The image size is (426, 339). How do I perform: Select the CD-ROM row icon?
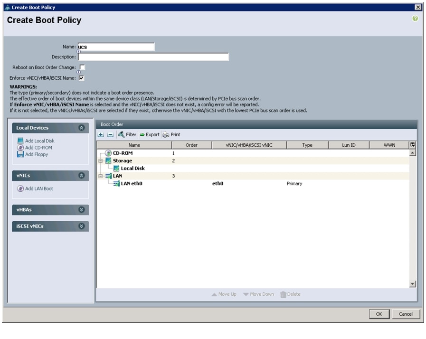(x=108, y=153)
